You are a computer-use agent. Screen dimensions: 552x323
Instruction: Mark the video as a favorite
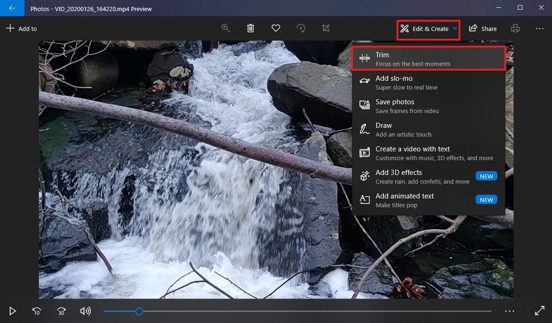tap(275, 28)
